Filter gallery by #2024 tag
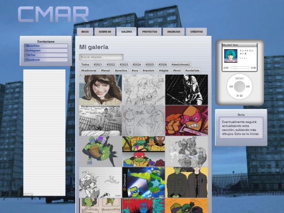 (x=137, y=65)
